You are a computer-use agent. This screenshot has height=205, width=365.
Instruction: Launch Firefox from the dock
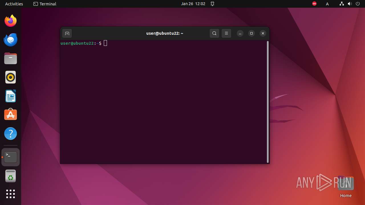pos(11,21)
